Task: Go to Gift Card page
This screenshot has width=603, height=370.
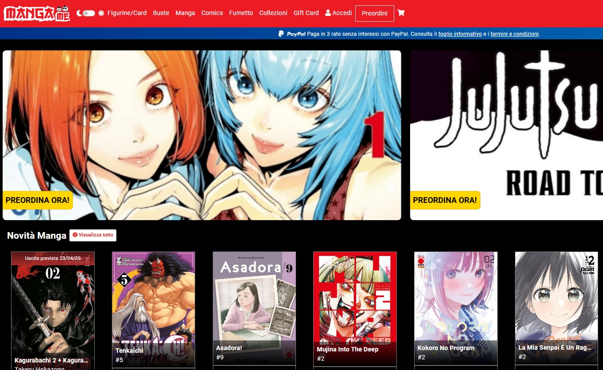Action: [x=306, y=13]
